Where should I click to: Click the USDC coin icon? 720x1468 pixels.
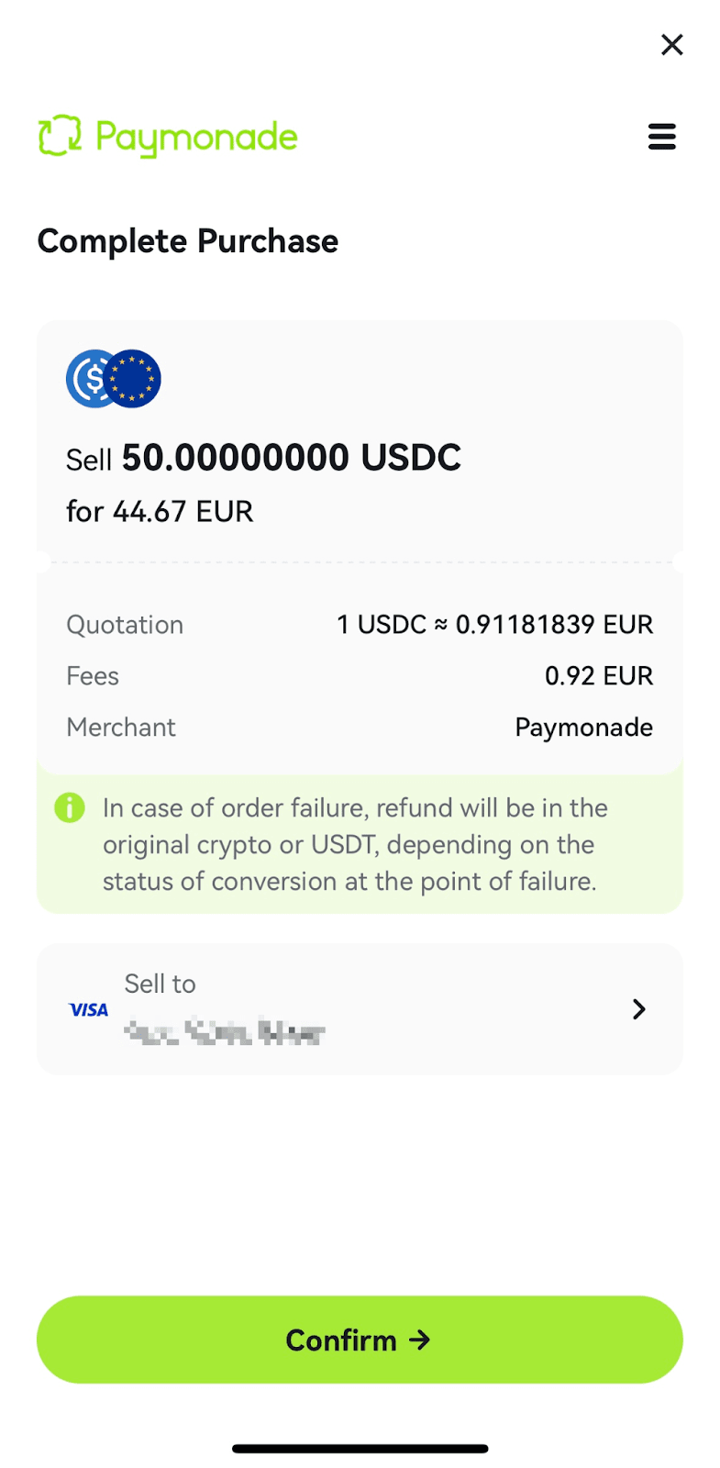(88, 378)
